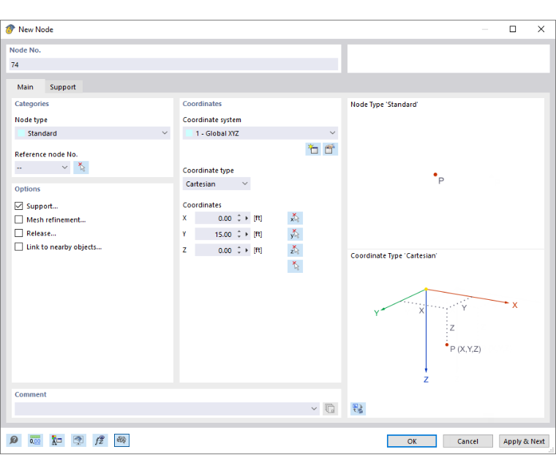Click the axis view toggle icon below diagram

point(358,408)
